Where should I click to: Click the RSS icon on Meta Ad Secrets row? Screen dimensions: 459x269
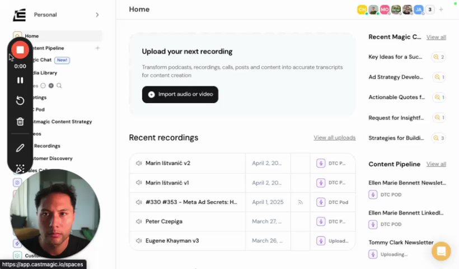[300, 202]
